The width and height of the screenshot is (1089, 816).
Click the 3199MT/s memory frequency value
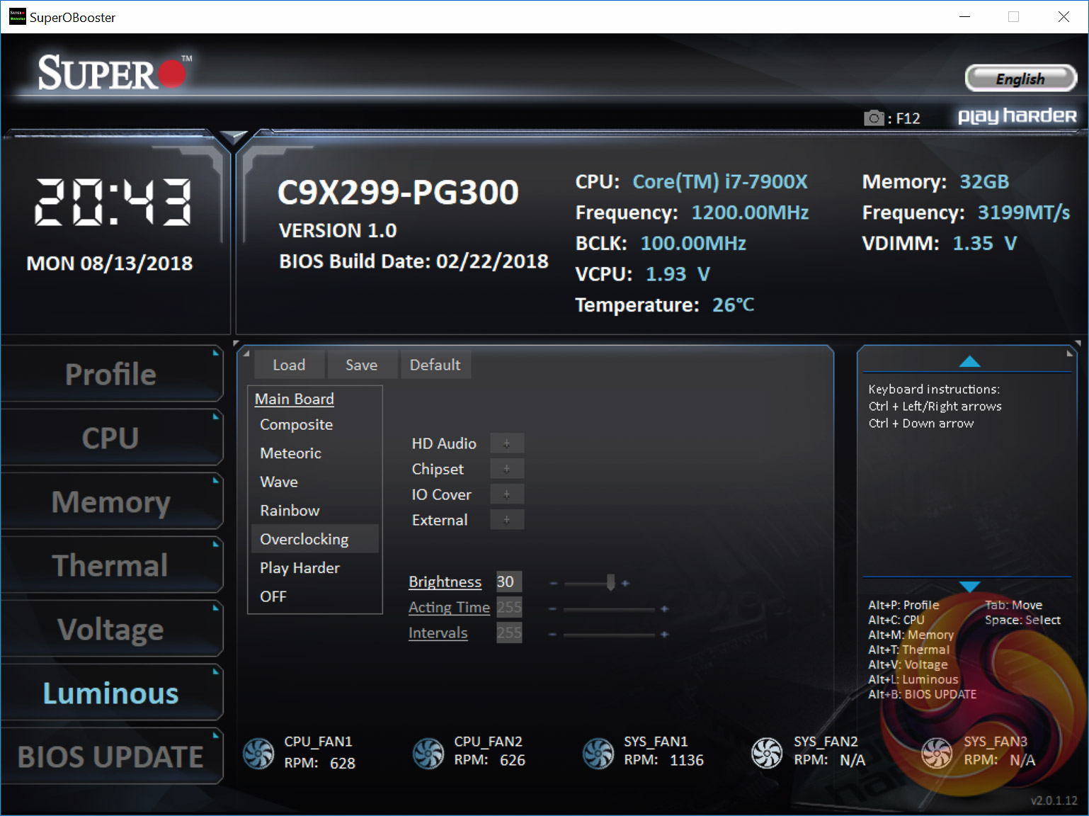click(x=1024, y=212)
